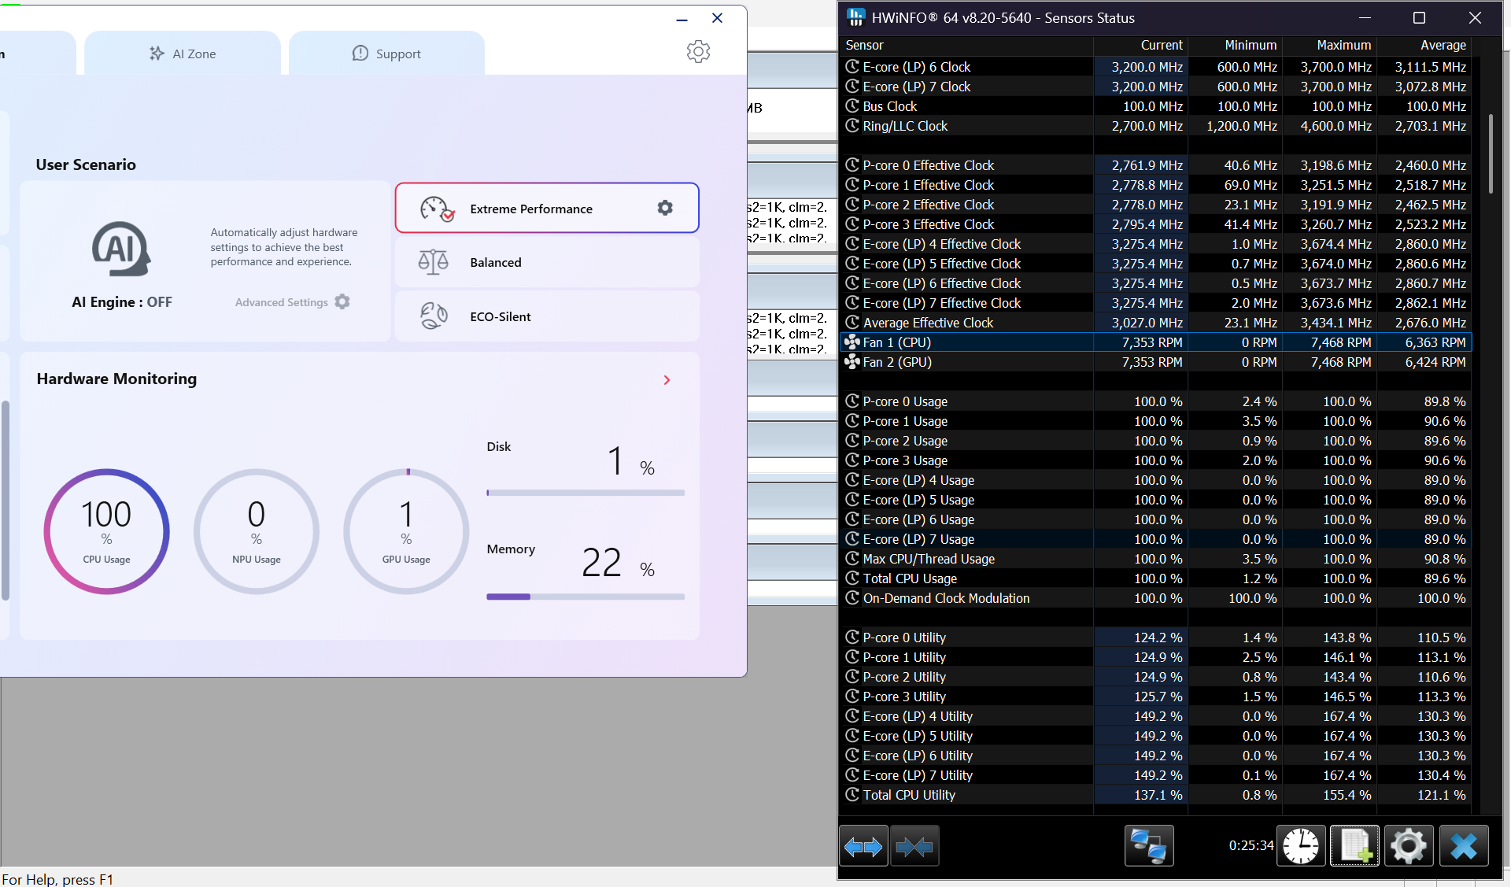This screenshot has height=887, width=1511.
Task: Open the settings gear in the MSI app header
Action: (x=698, y=52)
